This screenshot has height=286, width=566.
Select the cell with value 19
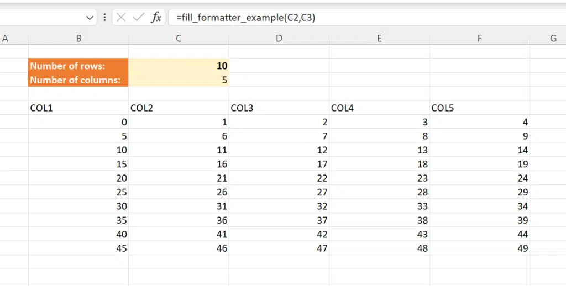tap(480, 164)
